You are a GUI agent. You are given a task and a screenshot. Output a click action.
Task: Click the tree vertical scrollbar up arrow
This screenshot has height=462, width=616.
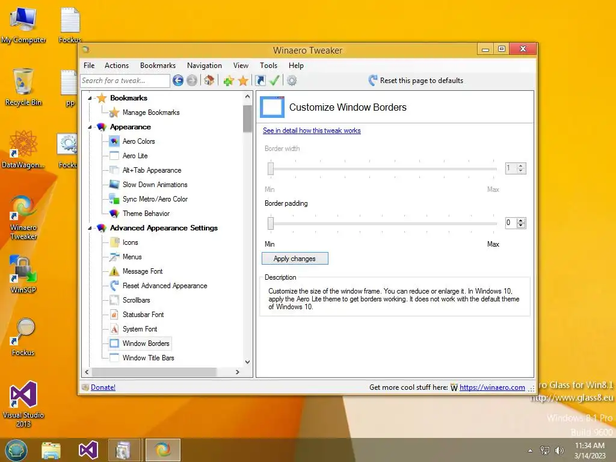[x=247, y=96]
